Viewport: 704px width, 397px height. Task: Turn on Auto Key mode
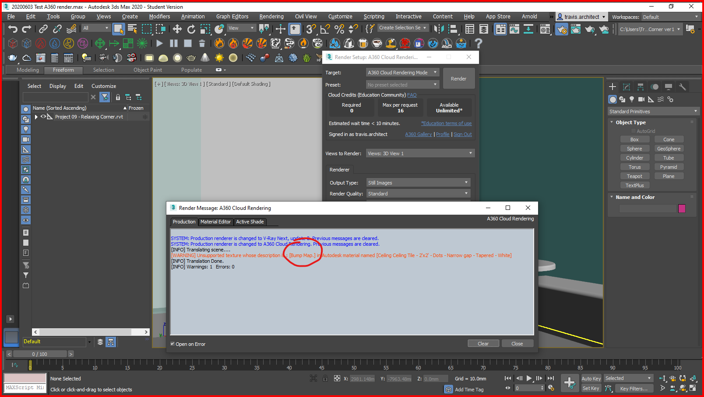(591, 378)
